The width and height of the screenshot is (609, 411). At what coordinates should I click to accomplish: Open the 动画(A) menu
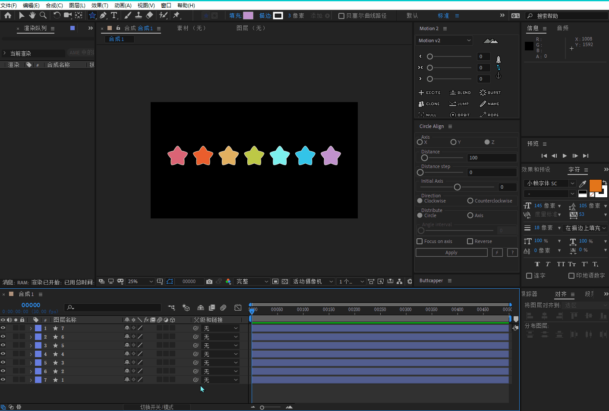coord(123,6)
